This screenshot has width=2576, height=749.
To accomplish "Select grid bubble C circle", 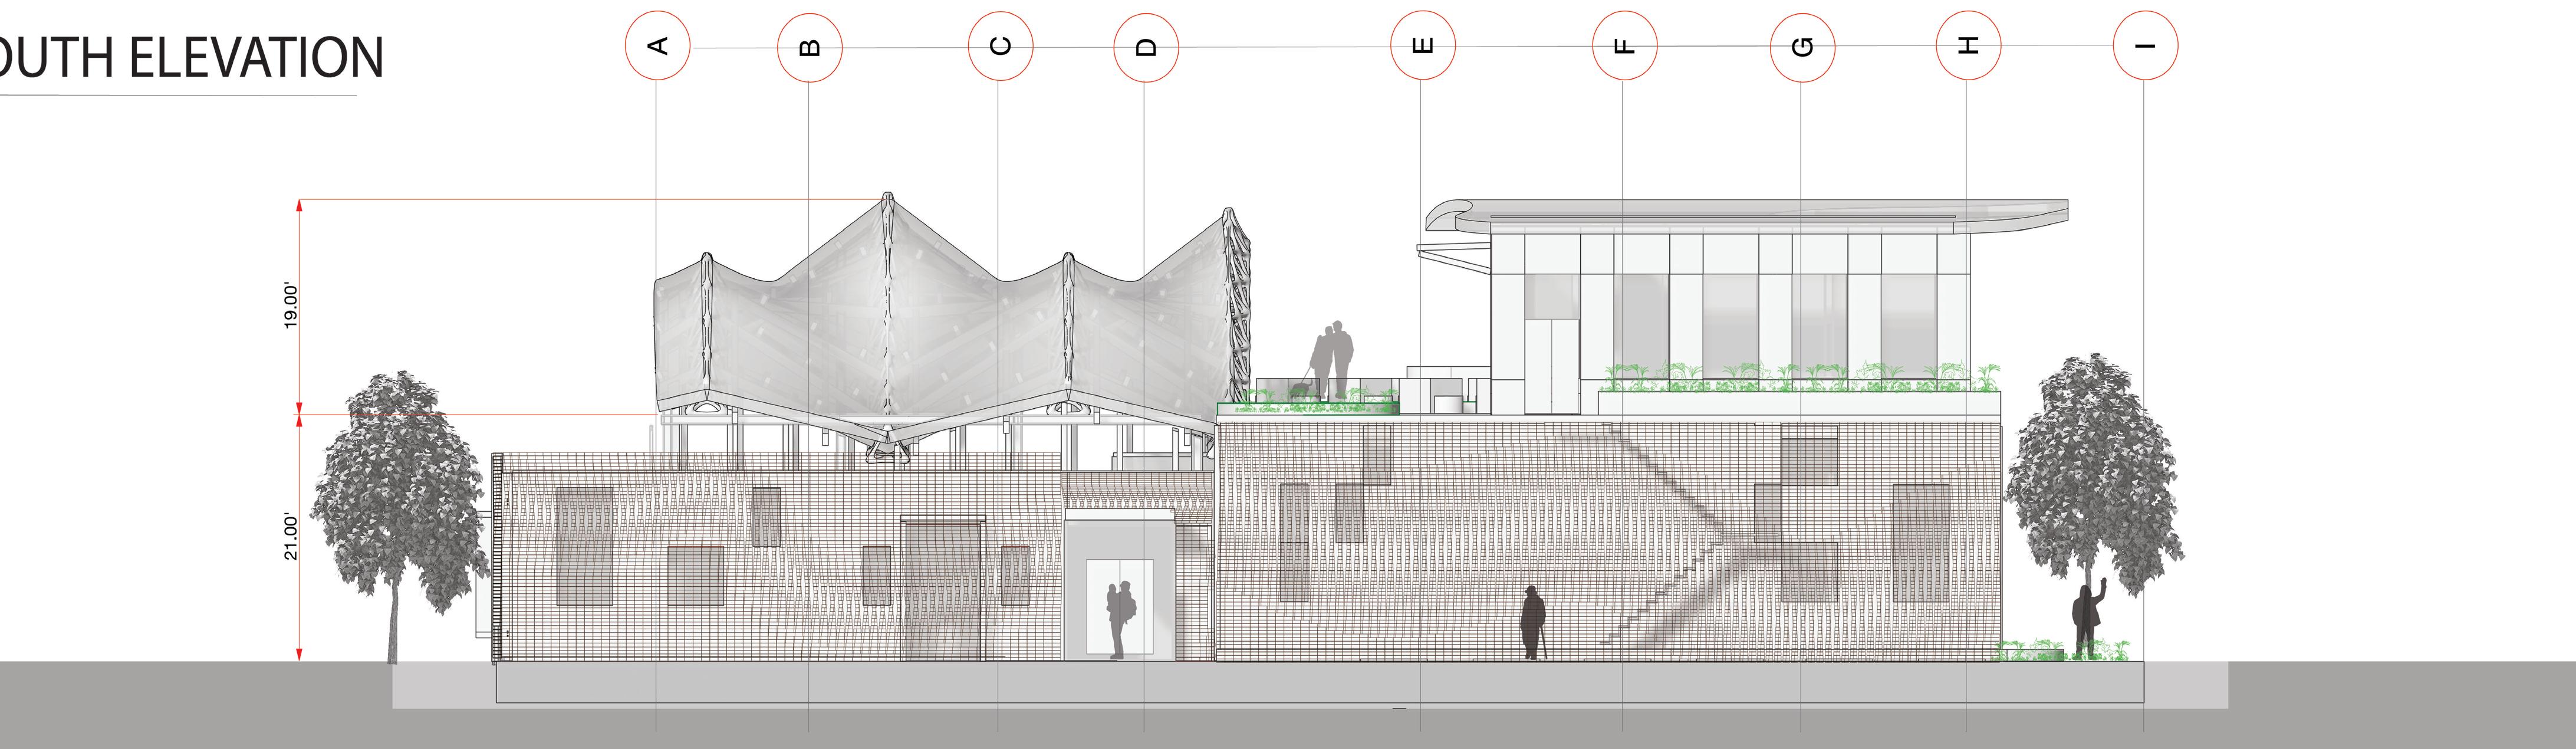I will [x=1000, y=46].
